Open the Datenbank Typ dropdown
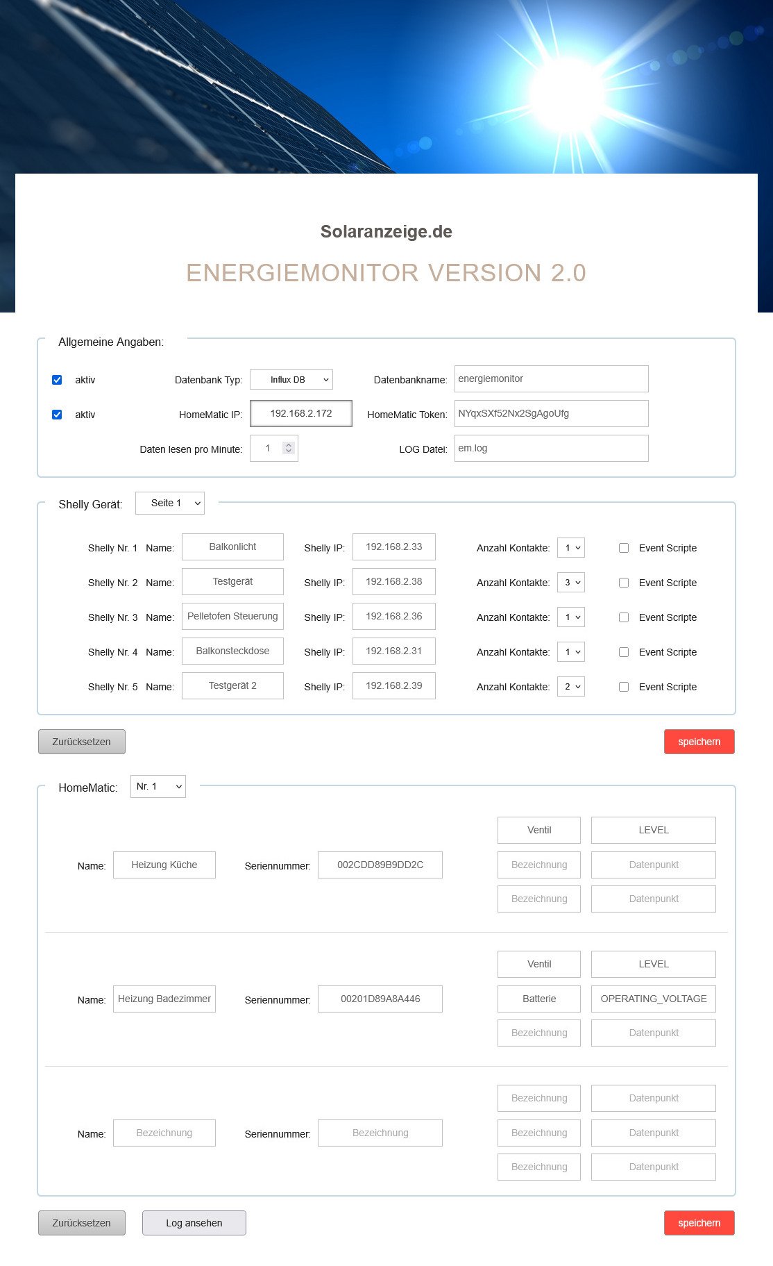The width and height of the screenshot is (773, 1266). tap(291, 380)
